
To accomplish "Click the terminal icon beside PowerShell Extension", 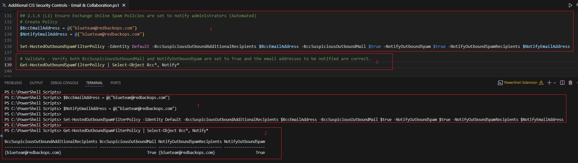I will [x=500, y=83].
